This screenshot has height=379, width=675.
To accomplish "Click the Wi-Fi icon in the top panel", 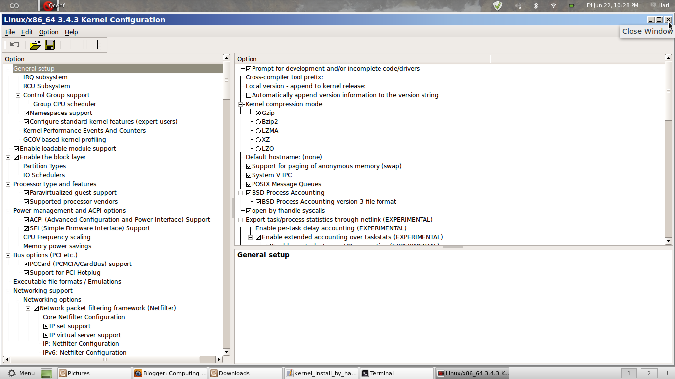I will [553, 6].
